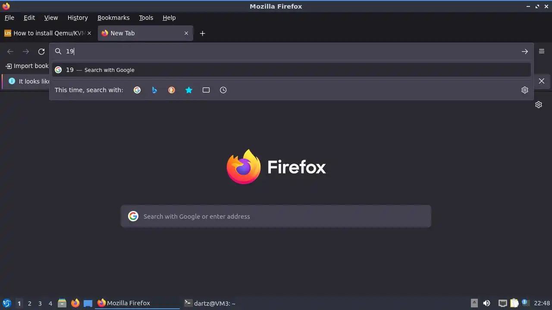Open the View menu
The width and height of the screenshot is (552, 310).
point(51,18)
